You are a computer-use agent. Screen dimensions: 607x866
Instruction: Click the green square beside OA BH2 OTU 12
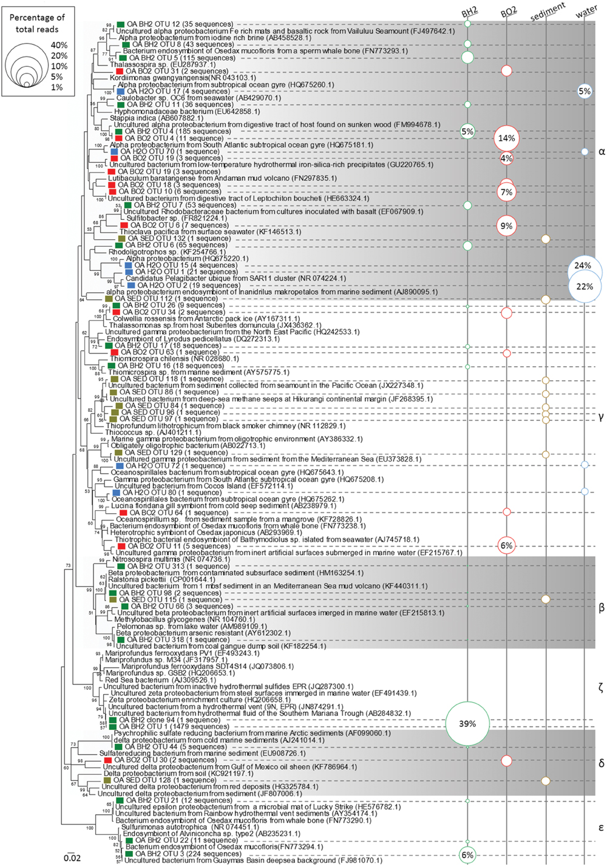click(121, 24)
